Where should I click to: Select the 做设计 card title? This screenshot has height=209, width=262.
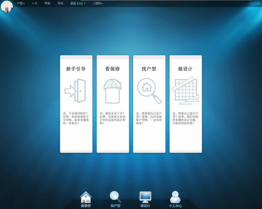tap(185, 69)
